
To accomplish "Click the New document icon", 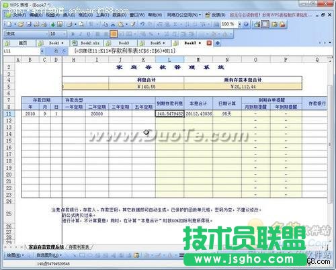I will tap(9, 24).
